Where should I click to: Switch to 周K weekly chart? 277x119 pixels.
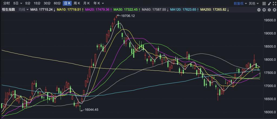77,4
